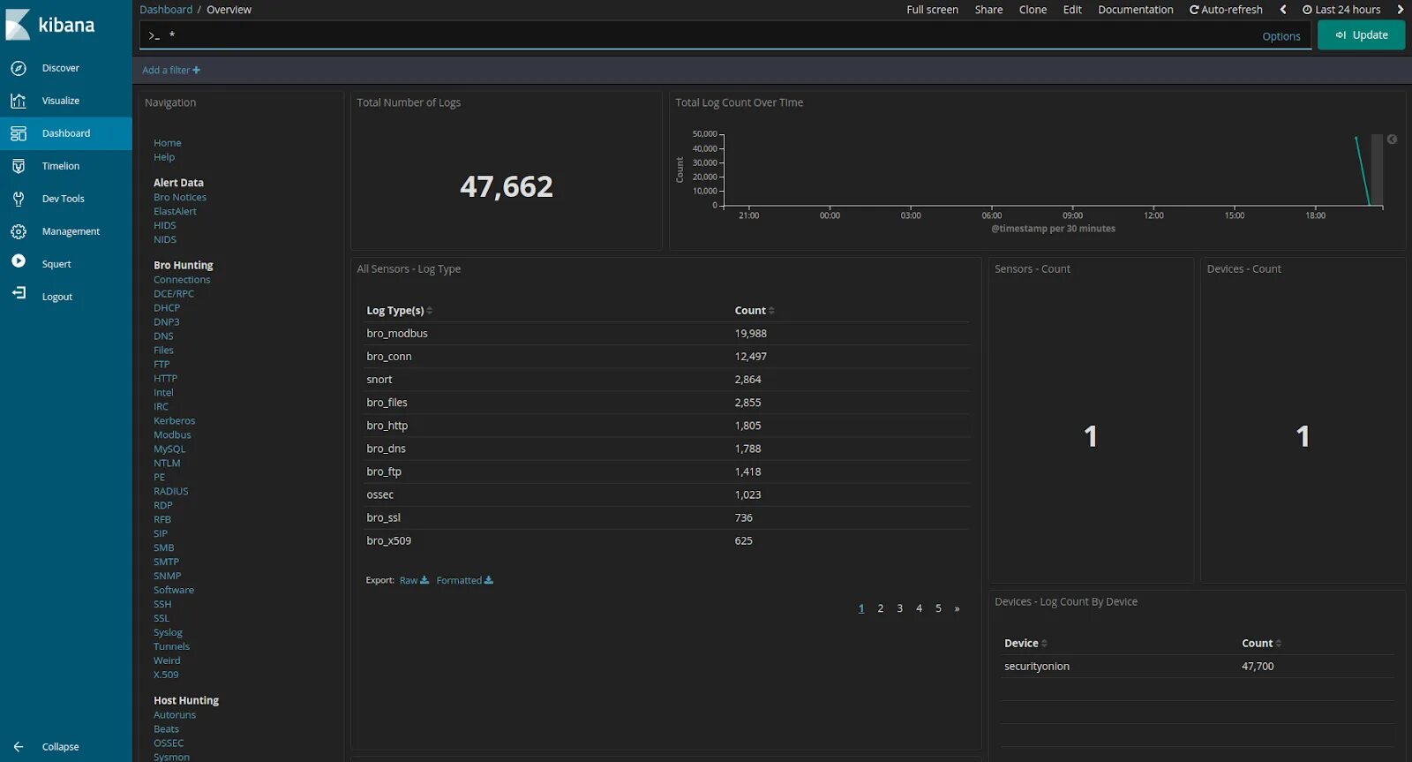Launch Squert play icon
Screen dimensions: 1412x762
(19, 261)
